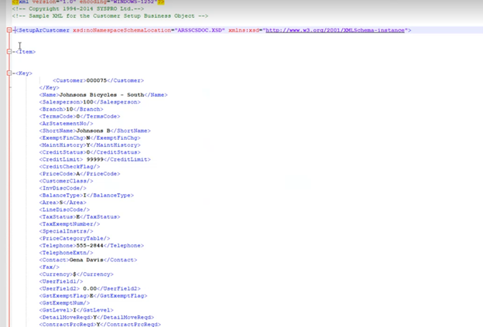The image size is (483, 327).
Task: Click the ARSSCSDOC.XSD attribute value
Action: tap(200, 30)
